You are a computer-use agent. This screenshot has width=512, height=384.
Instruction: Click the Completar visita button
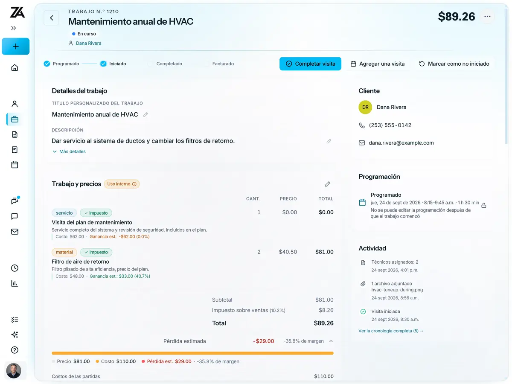point(310,64)
